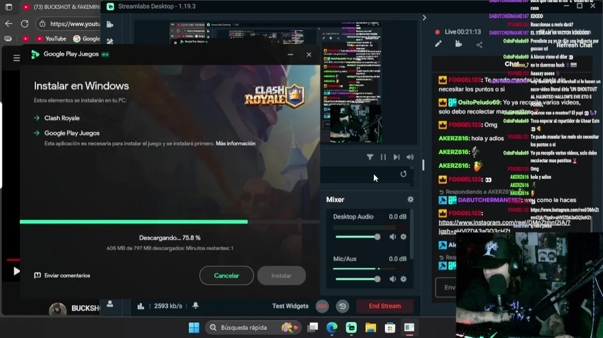The height and width of the screenshot is (338, 603).
Task: Click Enviar comentarios in the installer
Action: coord(62,276)
